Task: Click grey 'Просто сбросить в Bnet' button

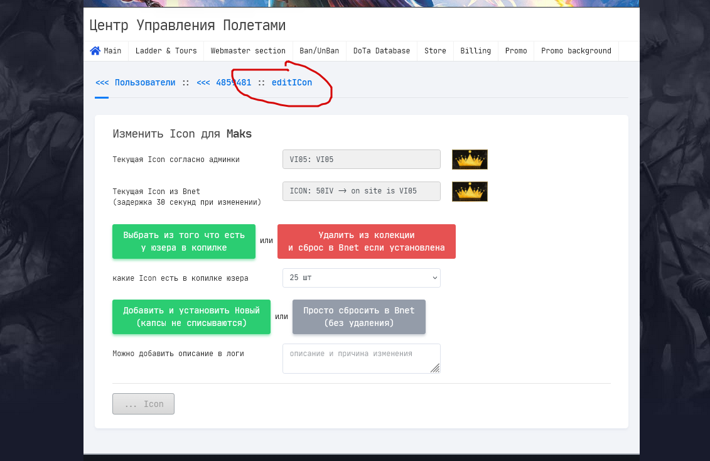Action: click(x=359, y=317)
